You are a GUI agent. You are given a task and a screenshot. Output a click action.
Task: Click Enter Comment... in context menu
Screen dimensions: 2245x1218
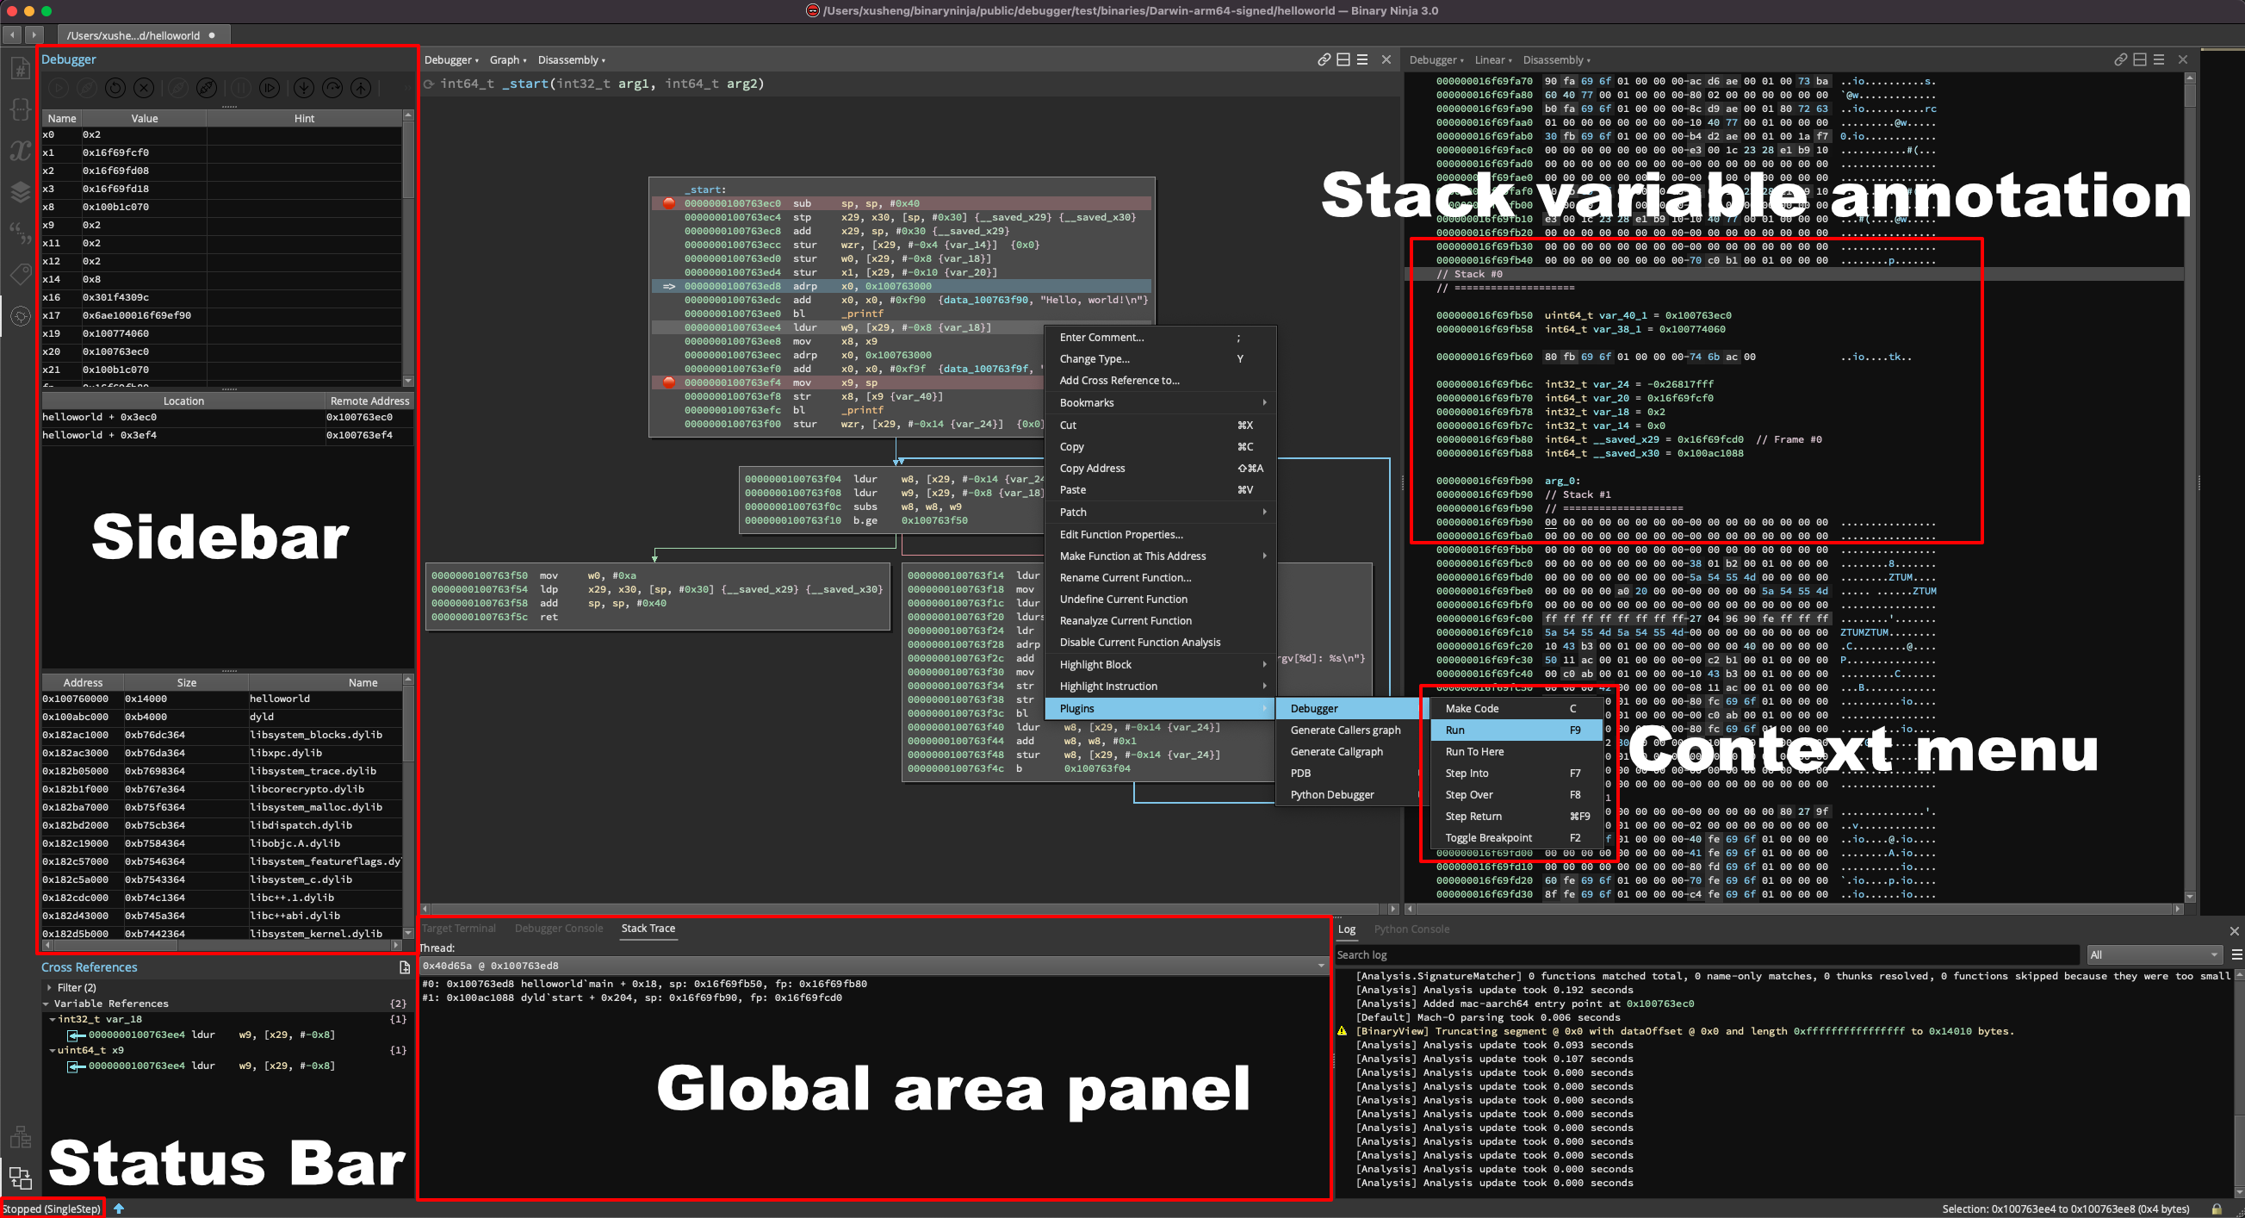click(x=1160, y=338)
